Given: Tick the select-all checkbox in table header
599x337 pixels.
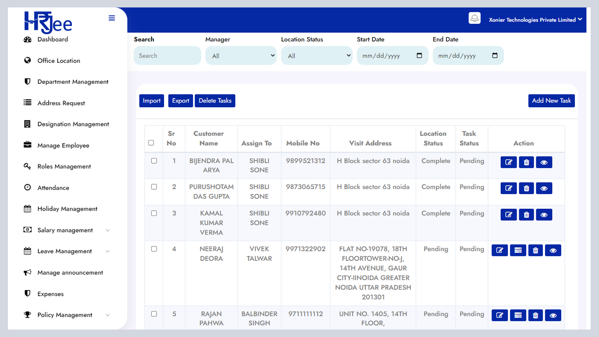Looking at the screenshot, I should coord(151,143).
